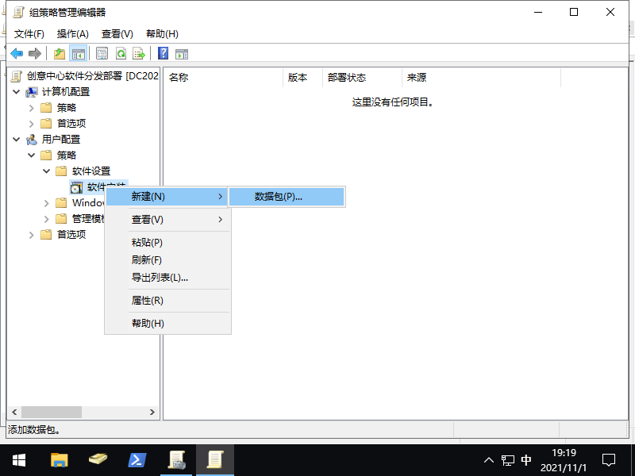Expand 首选项 under 计算机配置
Screen dimensions: 635x476
point(32,124)
